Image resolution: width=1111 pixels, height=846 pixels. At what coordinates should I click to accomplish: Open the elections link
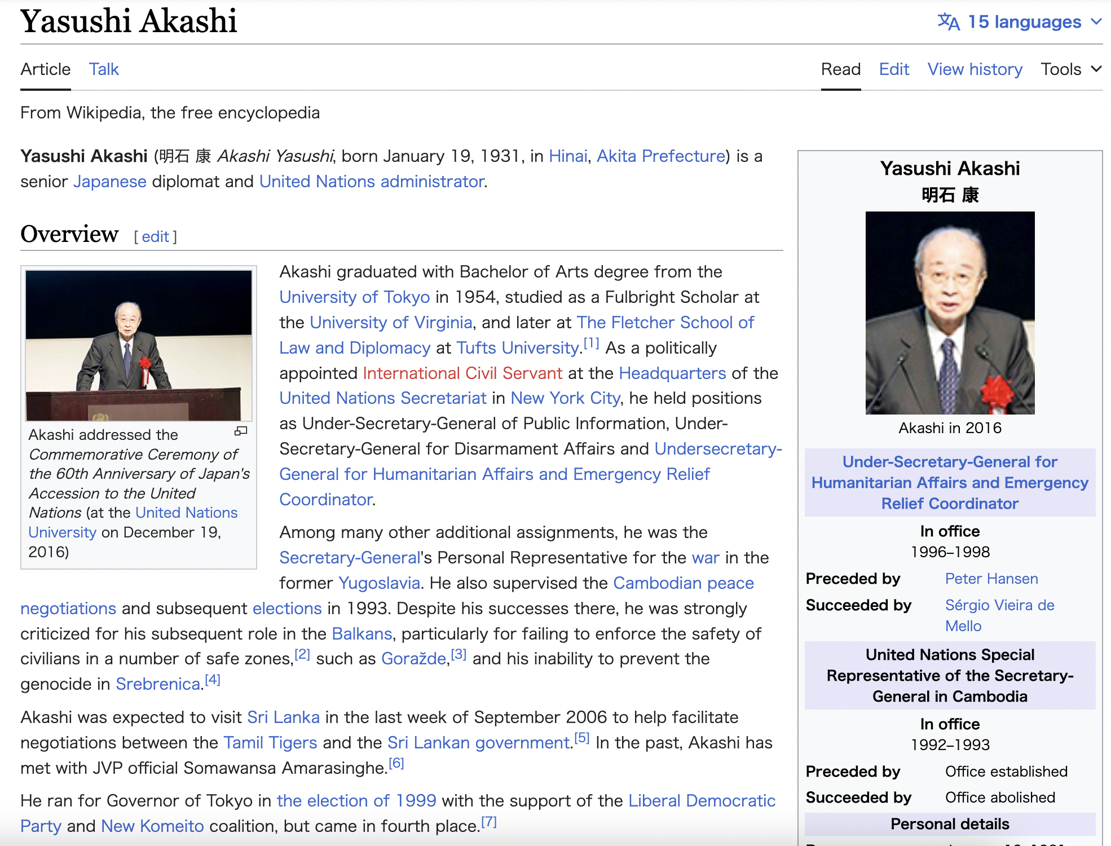click(x=287, y=609)
